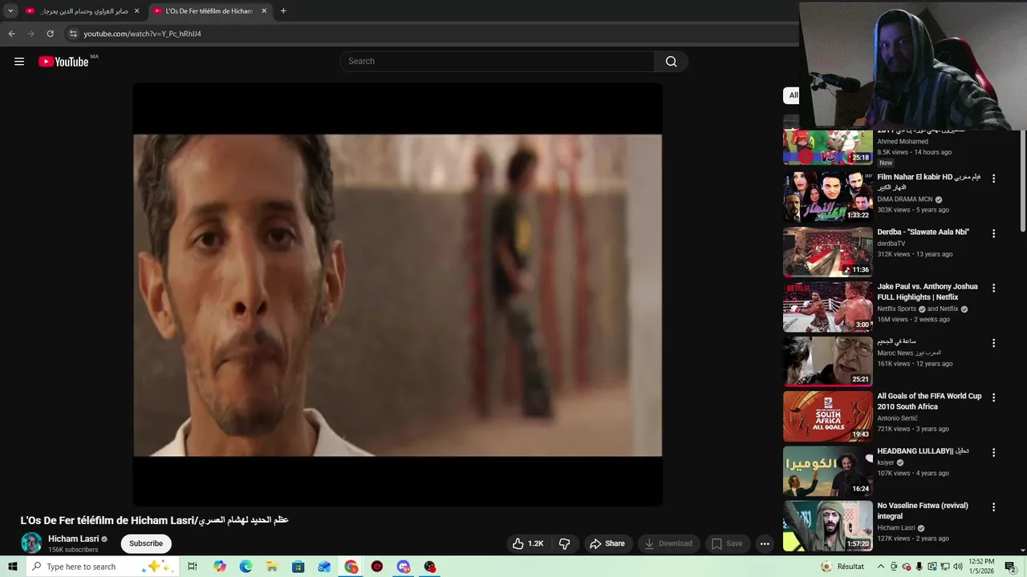Open Microsoft Store from taskbar
The height and width of the screenshot is (577, 1027).
click(x=298, y=567)
